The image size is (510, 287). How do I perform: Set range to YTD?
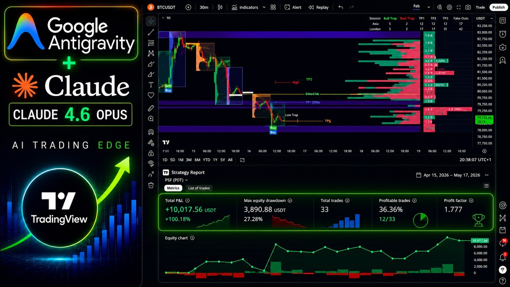[x=206, y=160]
